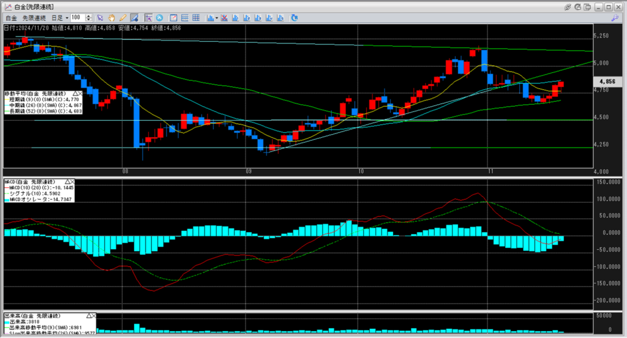
Task: Click the 100.0000 MACD axis label
Action: click(608, 199)
